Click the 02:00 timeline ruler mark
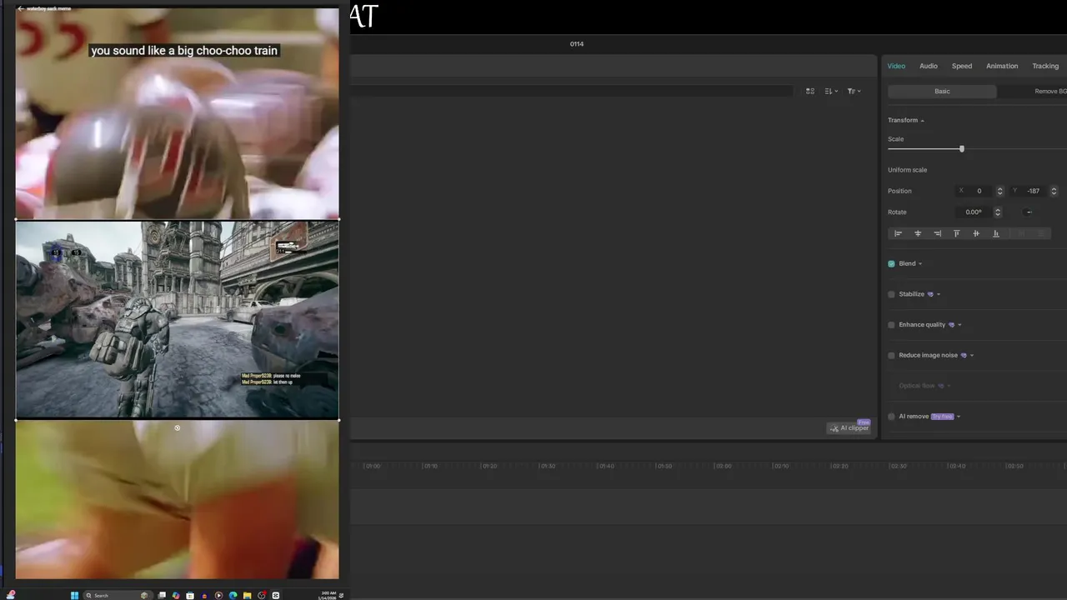This screenshot has height=600, width=1067. tap(723, 466)
